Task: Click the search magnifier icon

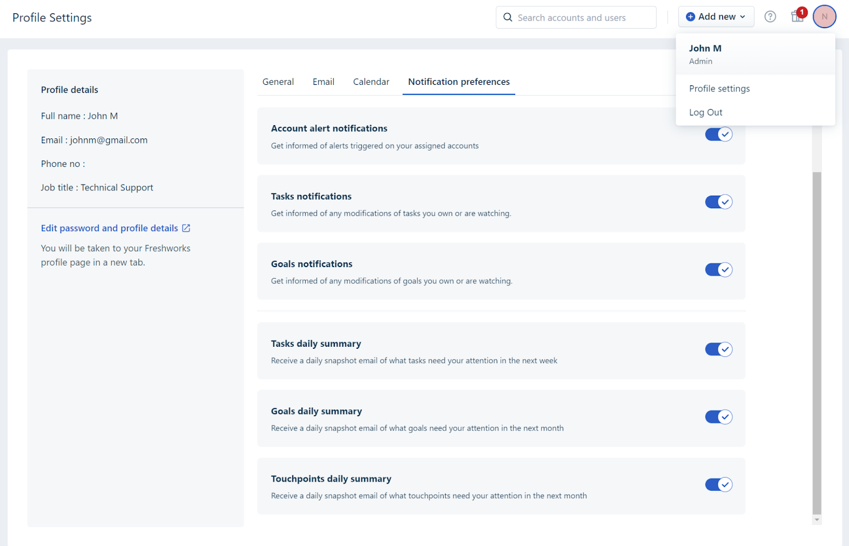Action: pyautogui.click(x=508, y=17)
